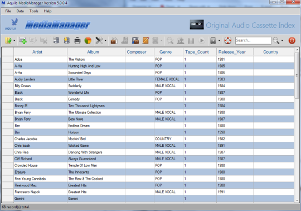Image resolution: width=301 pixels, height=211 pixels.
Task: Expand the dropdown beside the media device icon
Action: [x=219, y=41]
